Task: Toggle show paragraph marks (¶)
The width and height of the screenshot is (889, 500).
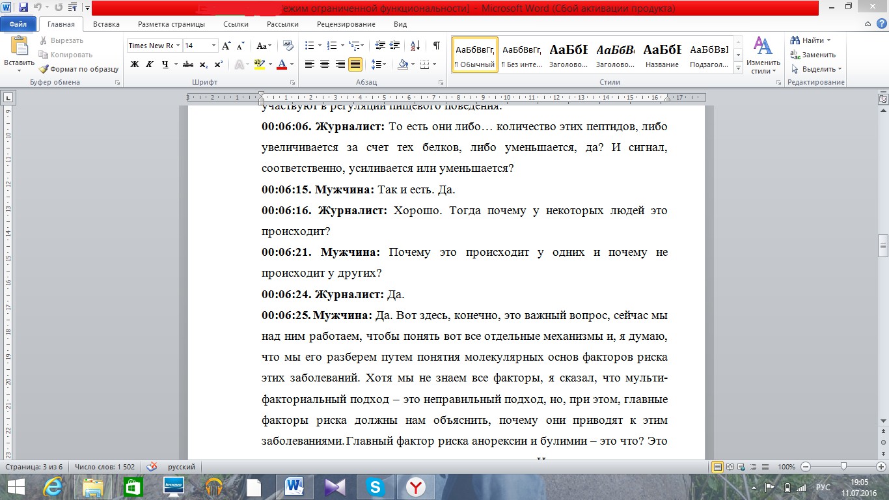Action: (x=436, y=46)
